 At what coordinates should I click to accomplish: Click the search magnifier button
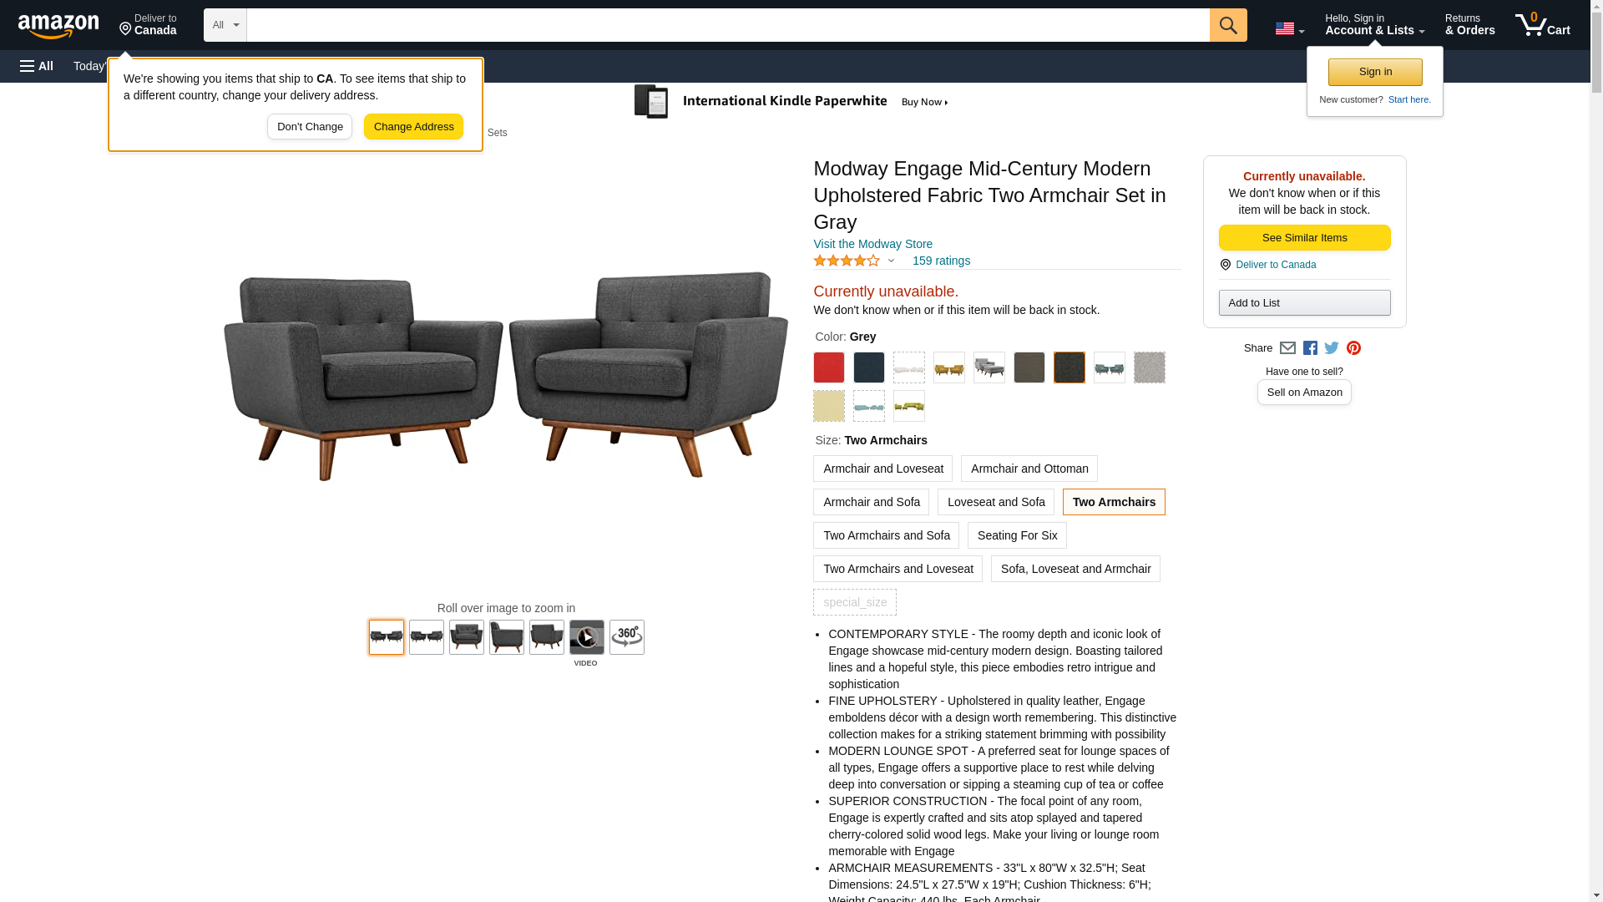1228,25
